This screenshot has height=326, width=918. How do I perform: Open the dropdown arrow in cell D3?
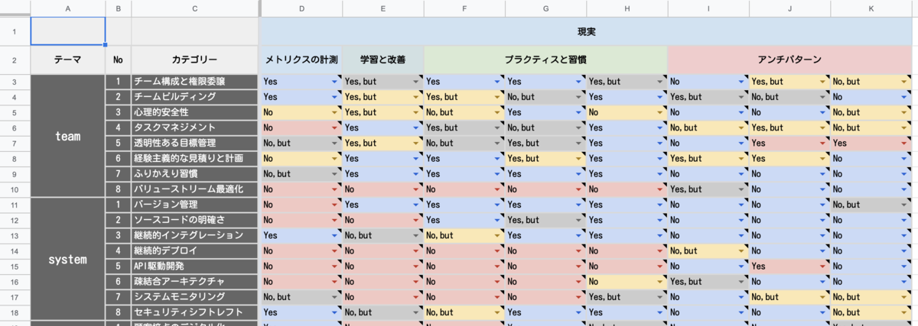(334, 82)
